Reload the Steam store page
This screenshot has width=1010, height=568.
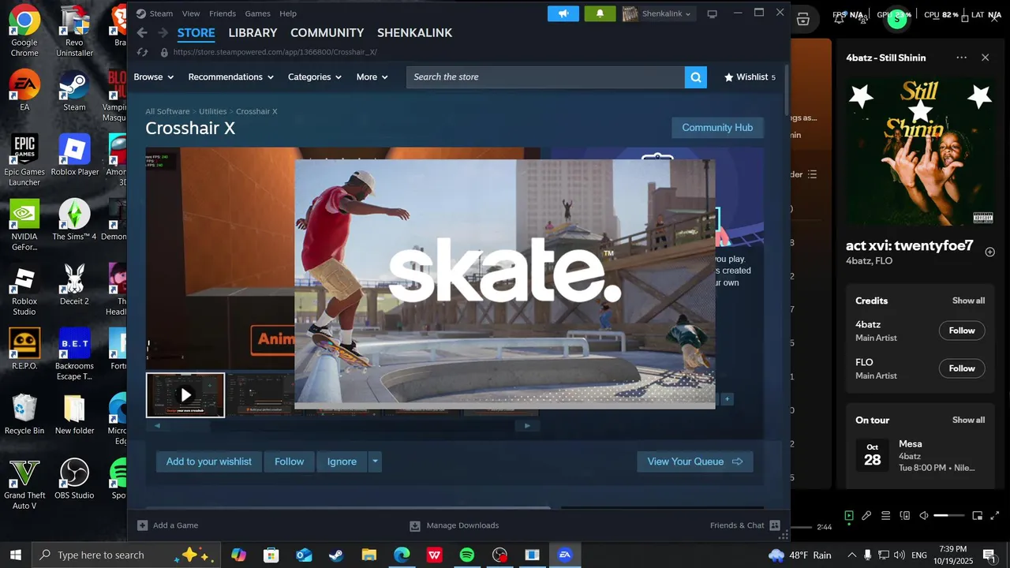point(142,52)
